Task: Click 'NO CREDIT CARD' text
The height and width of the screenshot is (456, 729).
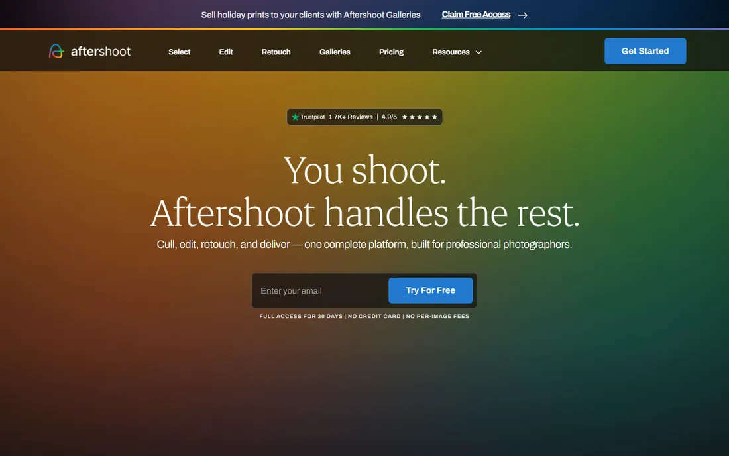Action: (x=374, y=317)
